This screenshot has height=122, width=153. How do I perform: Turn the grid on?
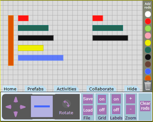coord(102,99)
